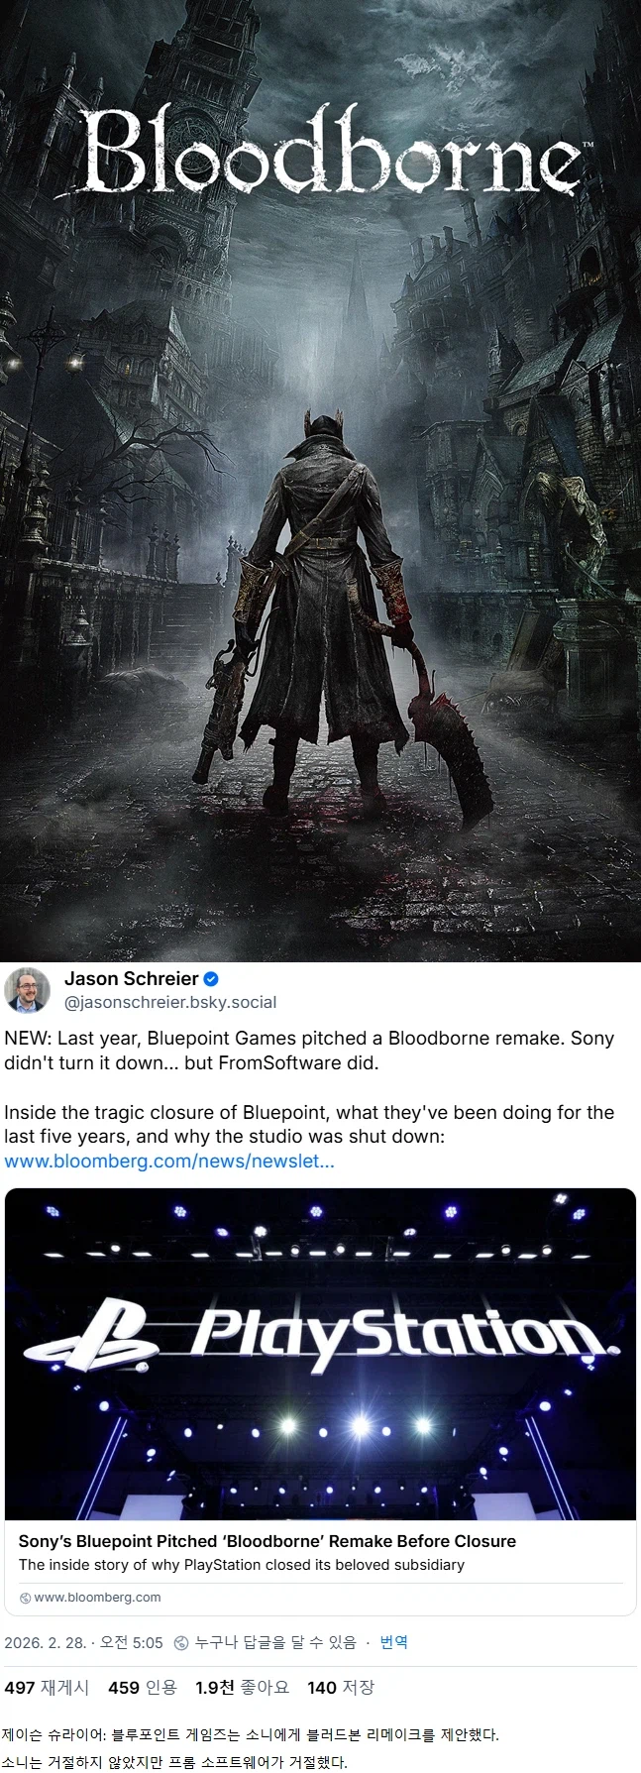Click the Bloodborne title logo on cover art

pyautogui.click(x=332, y=155)
